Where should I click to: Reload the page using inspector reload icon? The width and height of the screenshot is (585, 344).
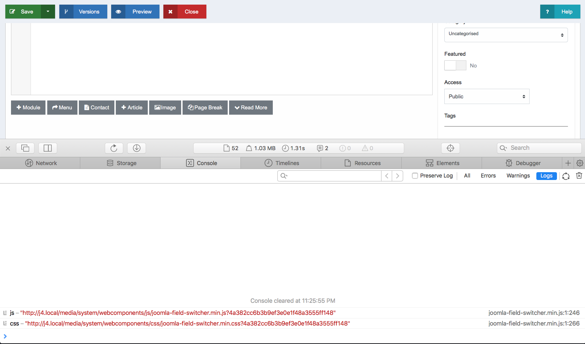click(114, 148)
